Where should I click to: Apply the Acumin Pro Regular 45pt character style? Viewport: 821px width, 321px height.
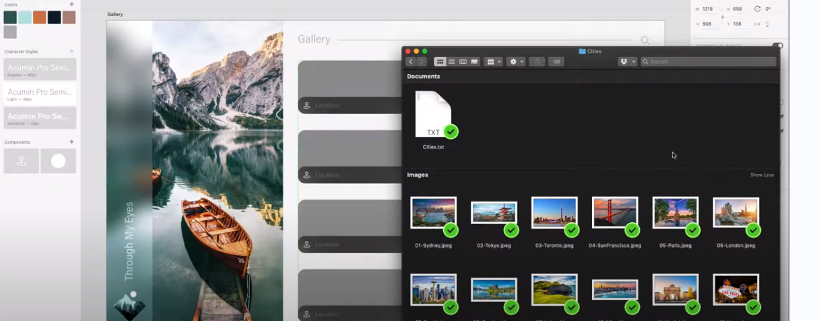coord(40,69)
